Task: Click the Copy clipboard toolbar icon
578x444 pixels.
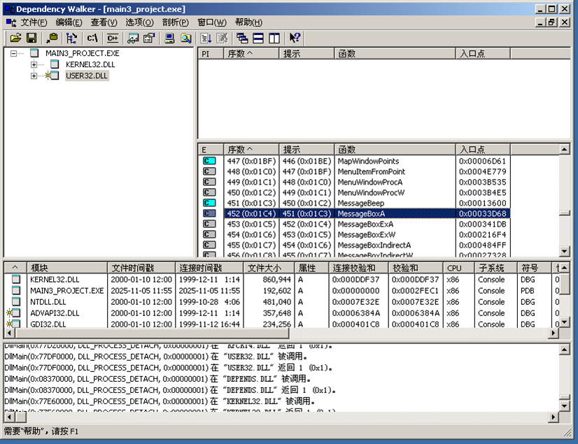Action: pyautogui.click(x=52, y=38)
